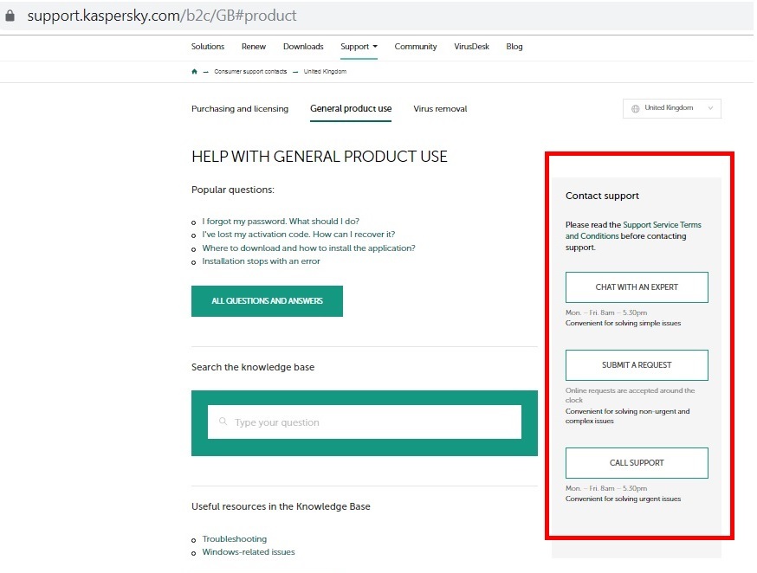757x573 pixels.
Task: Click 'Online requests are accepted around the clock' text
Action: click(x=630, y=395)
